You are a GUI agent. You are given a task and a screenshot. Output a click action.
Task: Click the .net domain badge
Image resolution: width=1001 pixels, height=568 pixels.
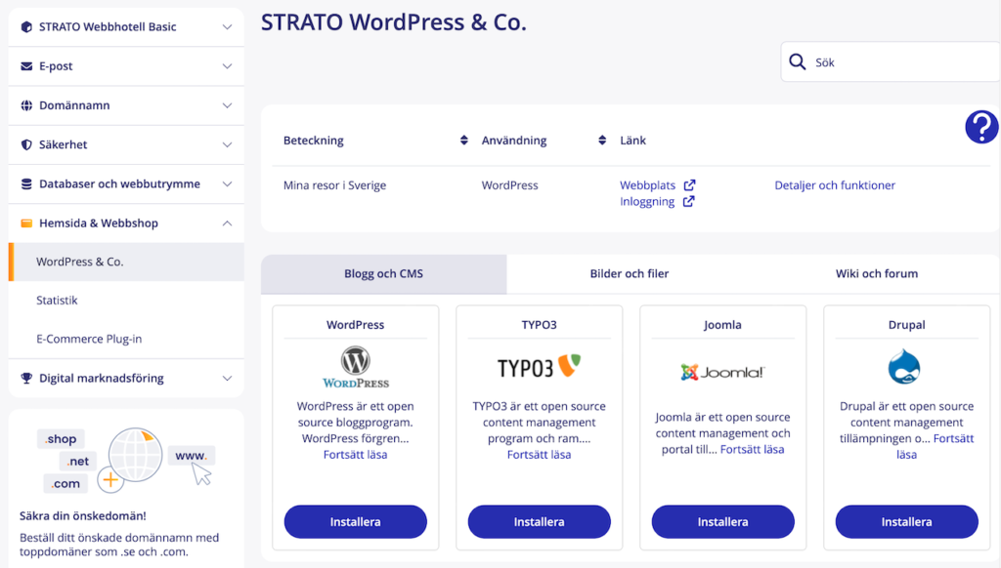[x=78, y=461]
